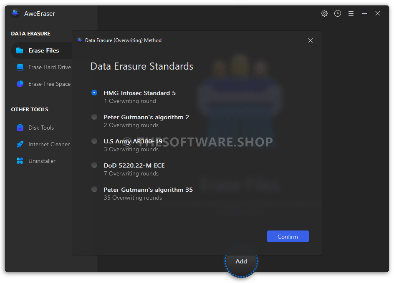Screen dimensions: 394x283
Task: Click the Disk Tools toolbox icon
Action: pos(20,128)
